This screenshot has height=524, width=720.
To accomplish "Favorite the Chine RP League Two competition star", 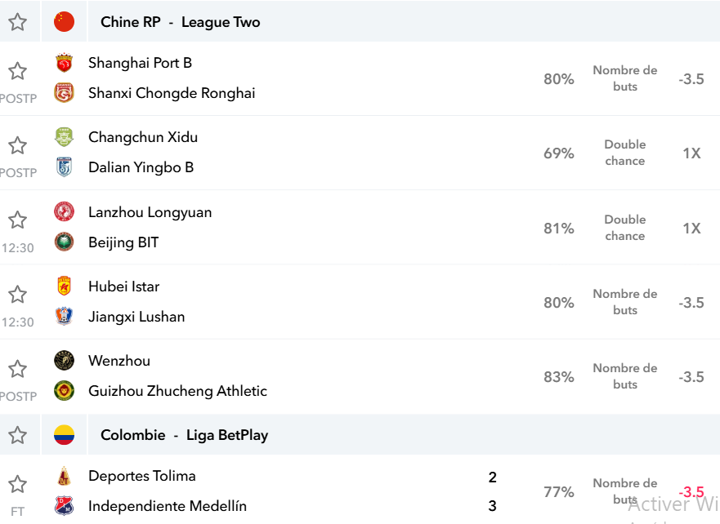I will pyautogui.click(x=17, y=21).
